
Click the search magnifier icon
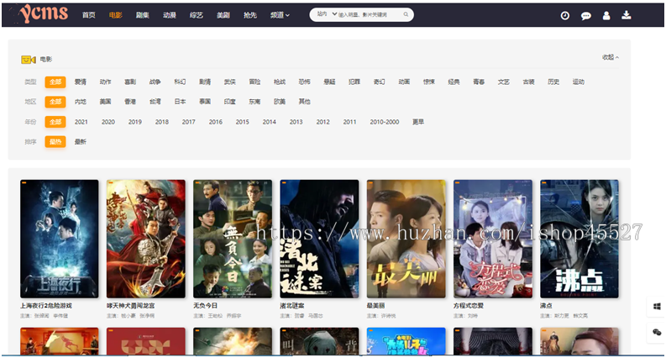point(406,15)
